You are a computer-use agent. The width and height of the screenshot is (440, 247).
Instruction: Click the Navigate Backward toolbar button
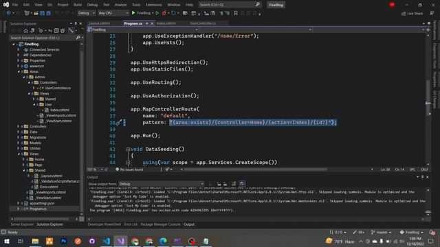[x=8, y=13]
